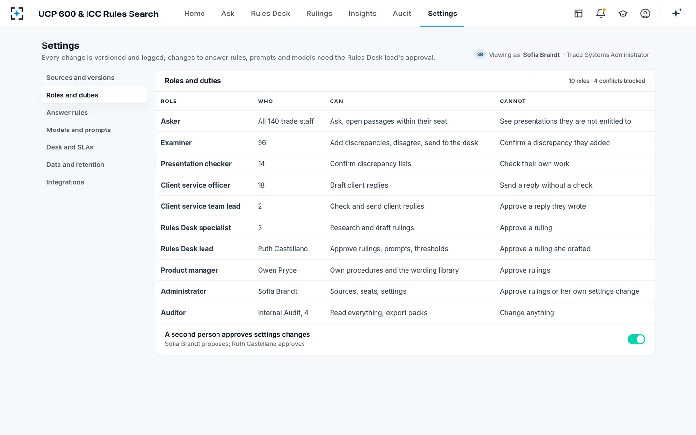696x435 pixels.
Task: Go to Models and prompts settings
Action: tap(94, 130)
